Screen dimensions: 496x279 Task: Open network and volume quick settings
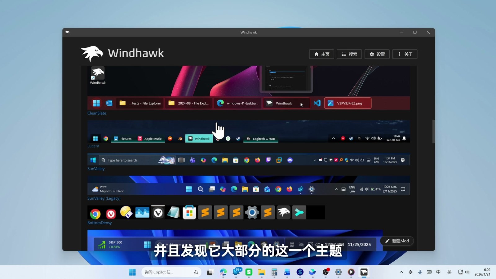[464, 272]
